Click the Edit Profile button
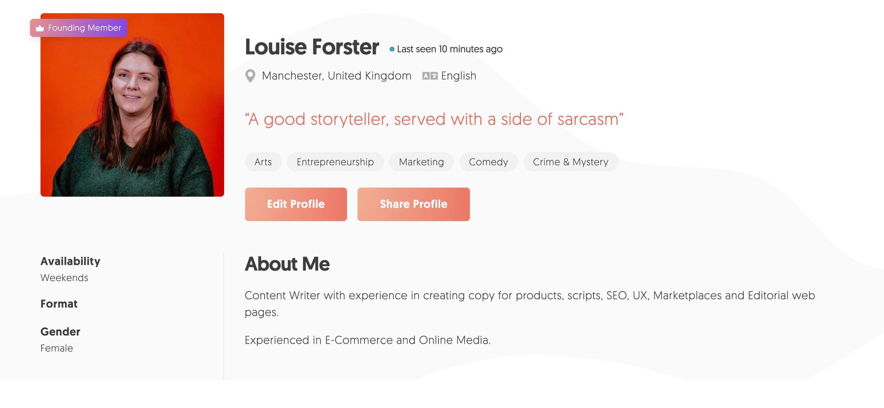884x408 pixels. (296, 204)
